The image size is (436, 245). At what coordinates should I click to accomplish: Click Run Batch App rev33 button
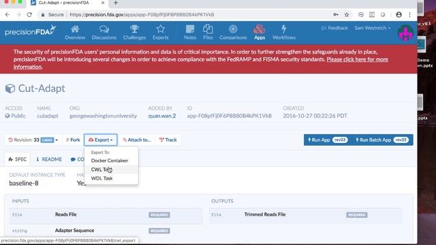coord(382,140)
